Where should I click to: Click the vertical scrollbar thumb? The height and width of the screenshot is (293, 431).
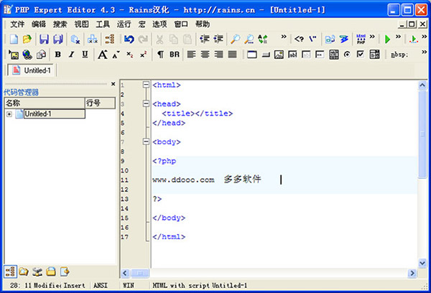(422, 134)
